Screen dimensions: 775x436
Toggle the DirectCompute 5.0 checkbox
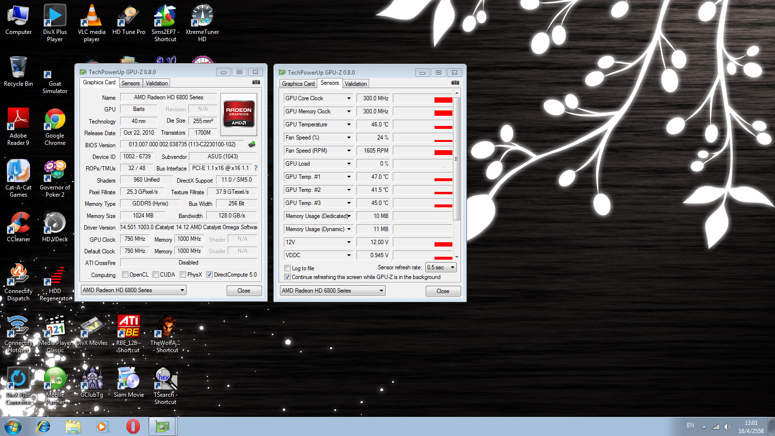point(210,275)
